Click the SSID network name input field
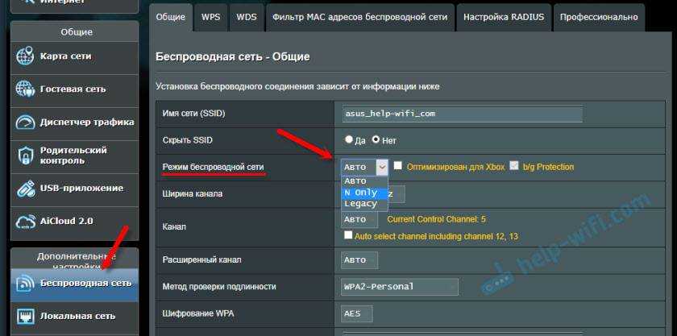The image size is (677, 336). coord(462,114)
